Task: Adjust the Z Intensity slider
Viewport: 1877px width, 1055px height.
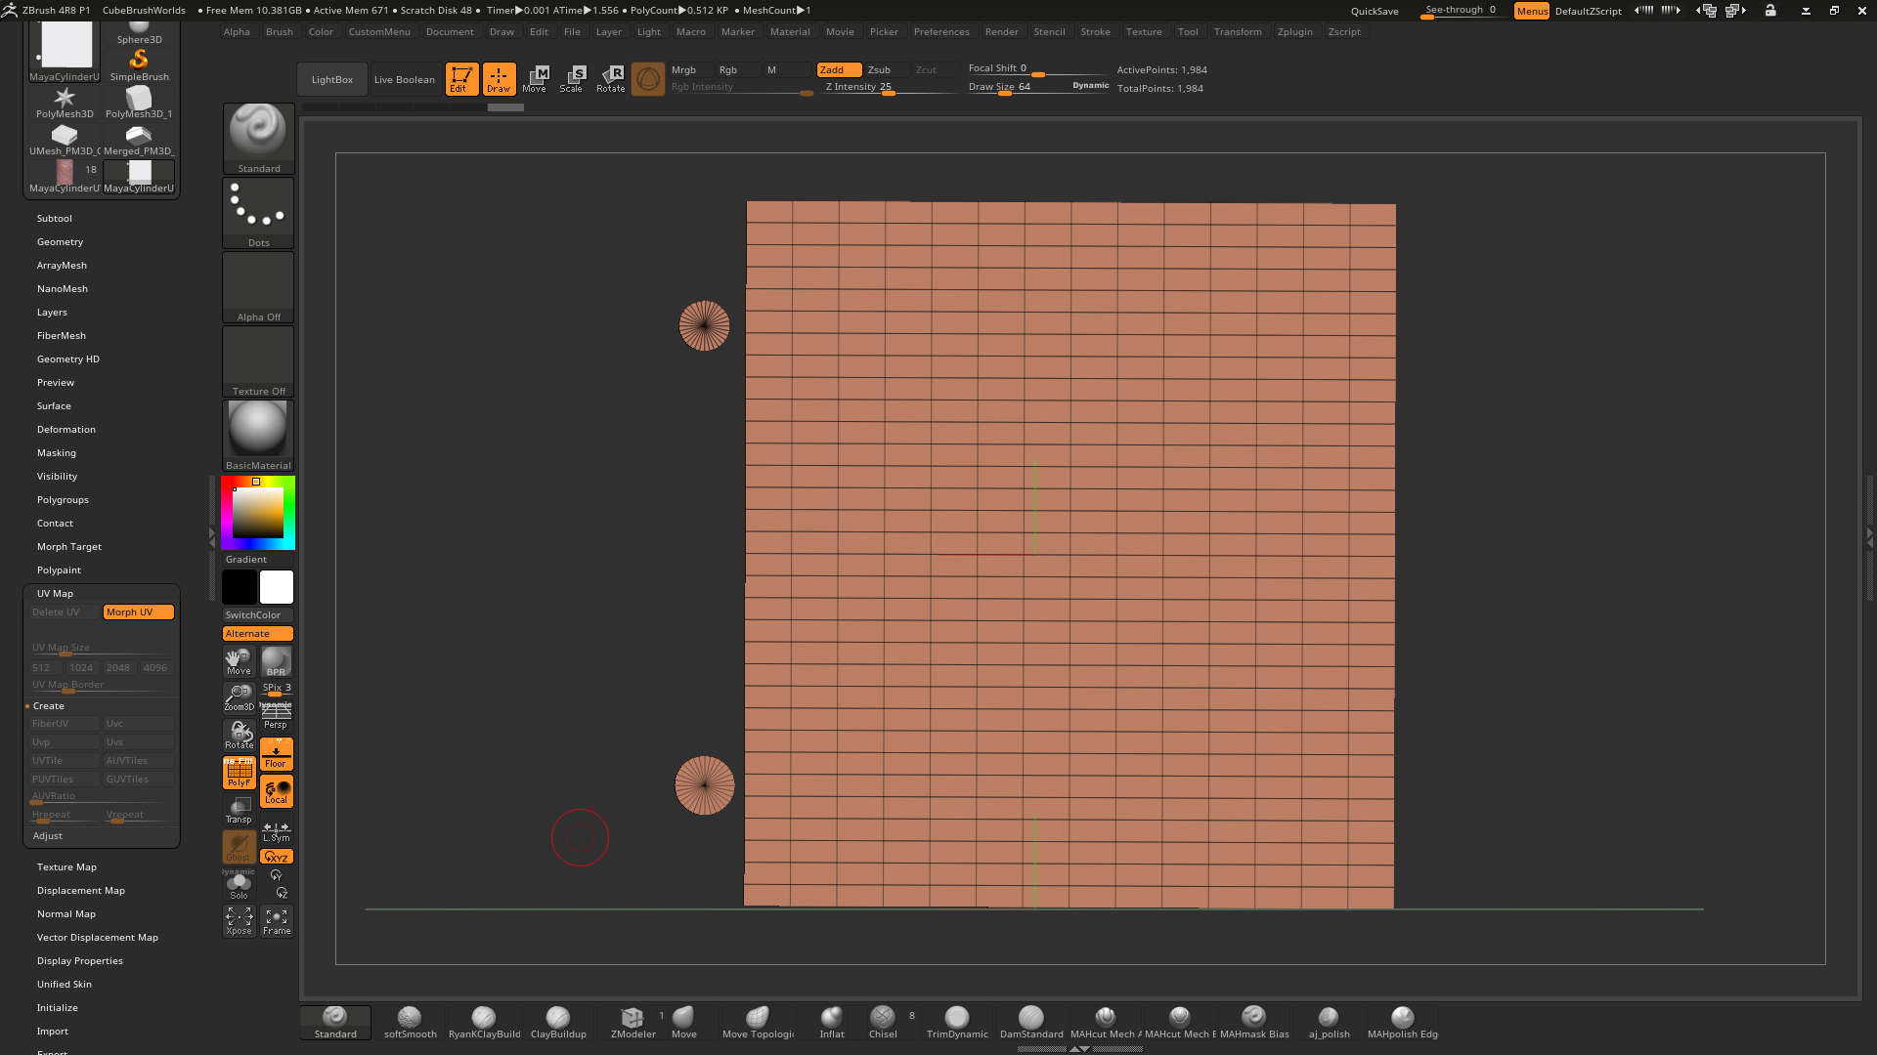Action: [890, 87]
